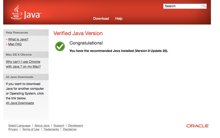Image resolution: width=220 pixels, height=138 pixels.
Task: Click the 'If you want to download' paragraph
Action: (25, 91)
